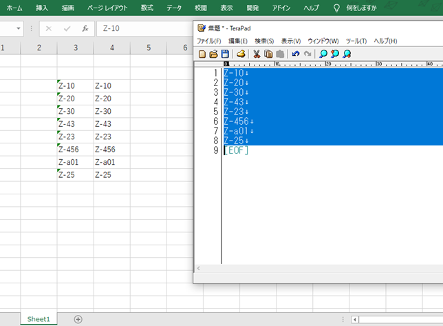Switch to Excel 数式 ribbon tab
443x326 pixels.
tap(147, 8)
